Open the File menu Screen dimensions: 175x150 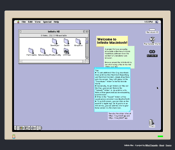pyautogui.click(x=24, y=22)
